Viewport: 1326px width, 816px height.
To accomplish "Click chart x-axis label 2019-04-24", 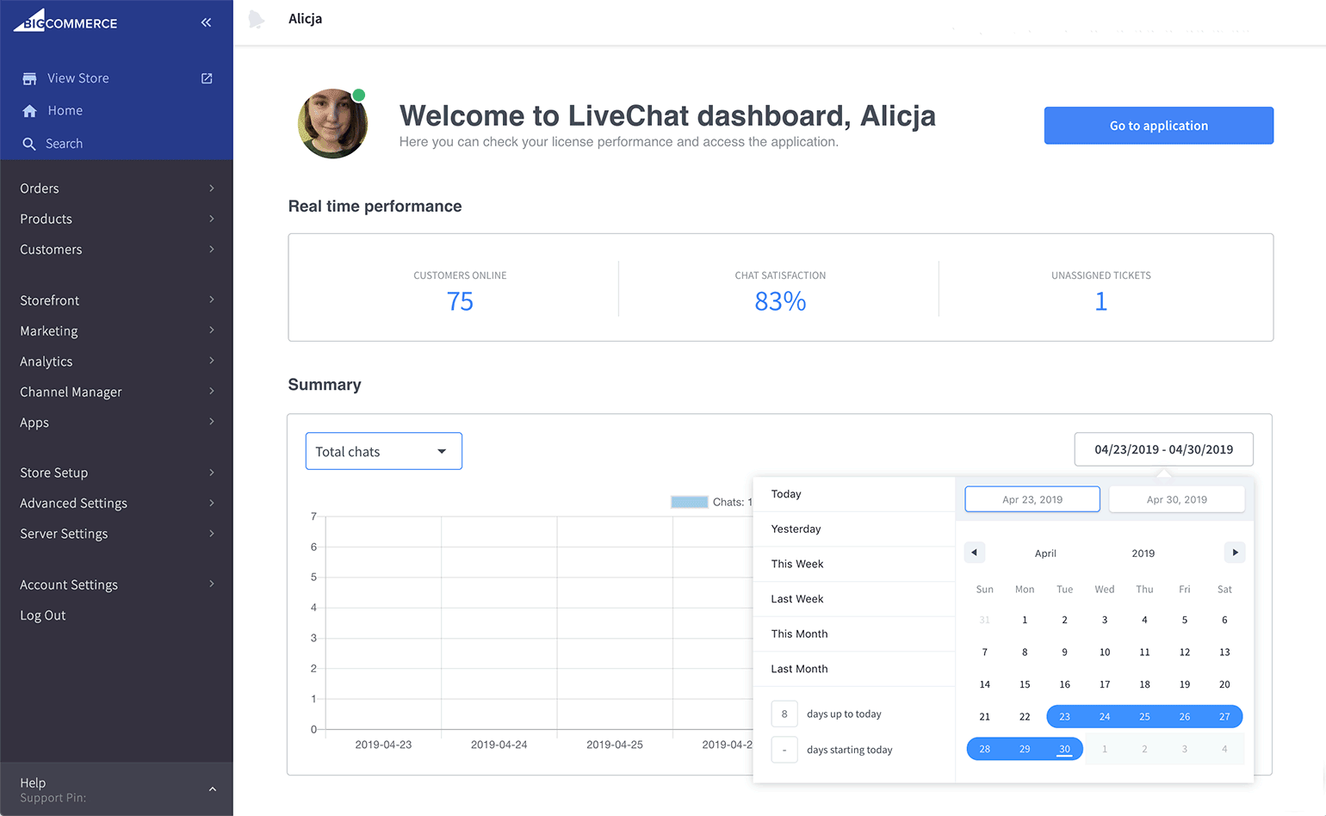I will 499,745.
